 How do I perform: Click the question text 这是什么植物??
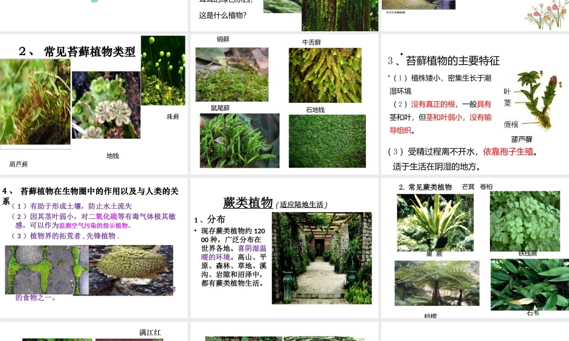(223, 15)
